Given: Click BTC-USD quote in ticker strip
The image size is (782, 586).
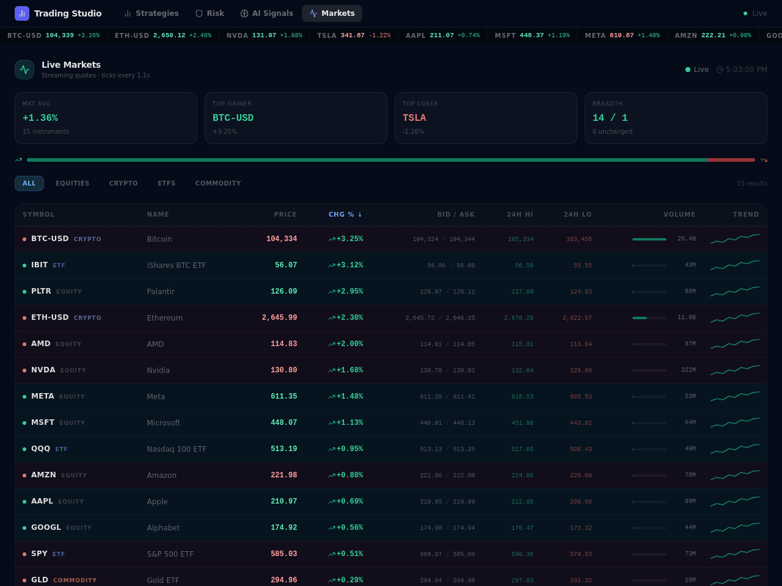Looking at the screenshot, I should [53, 35].
